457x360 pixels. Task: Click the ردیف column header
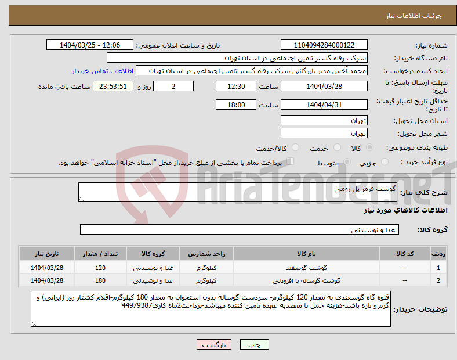pos(438,254)
